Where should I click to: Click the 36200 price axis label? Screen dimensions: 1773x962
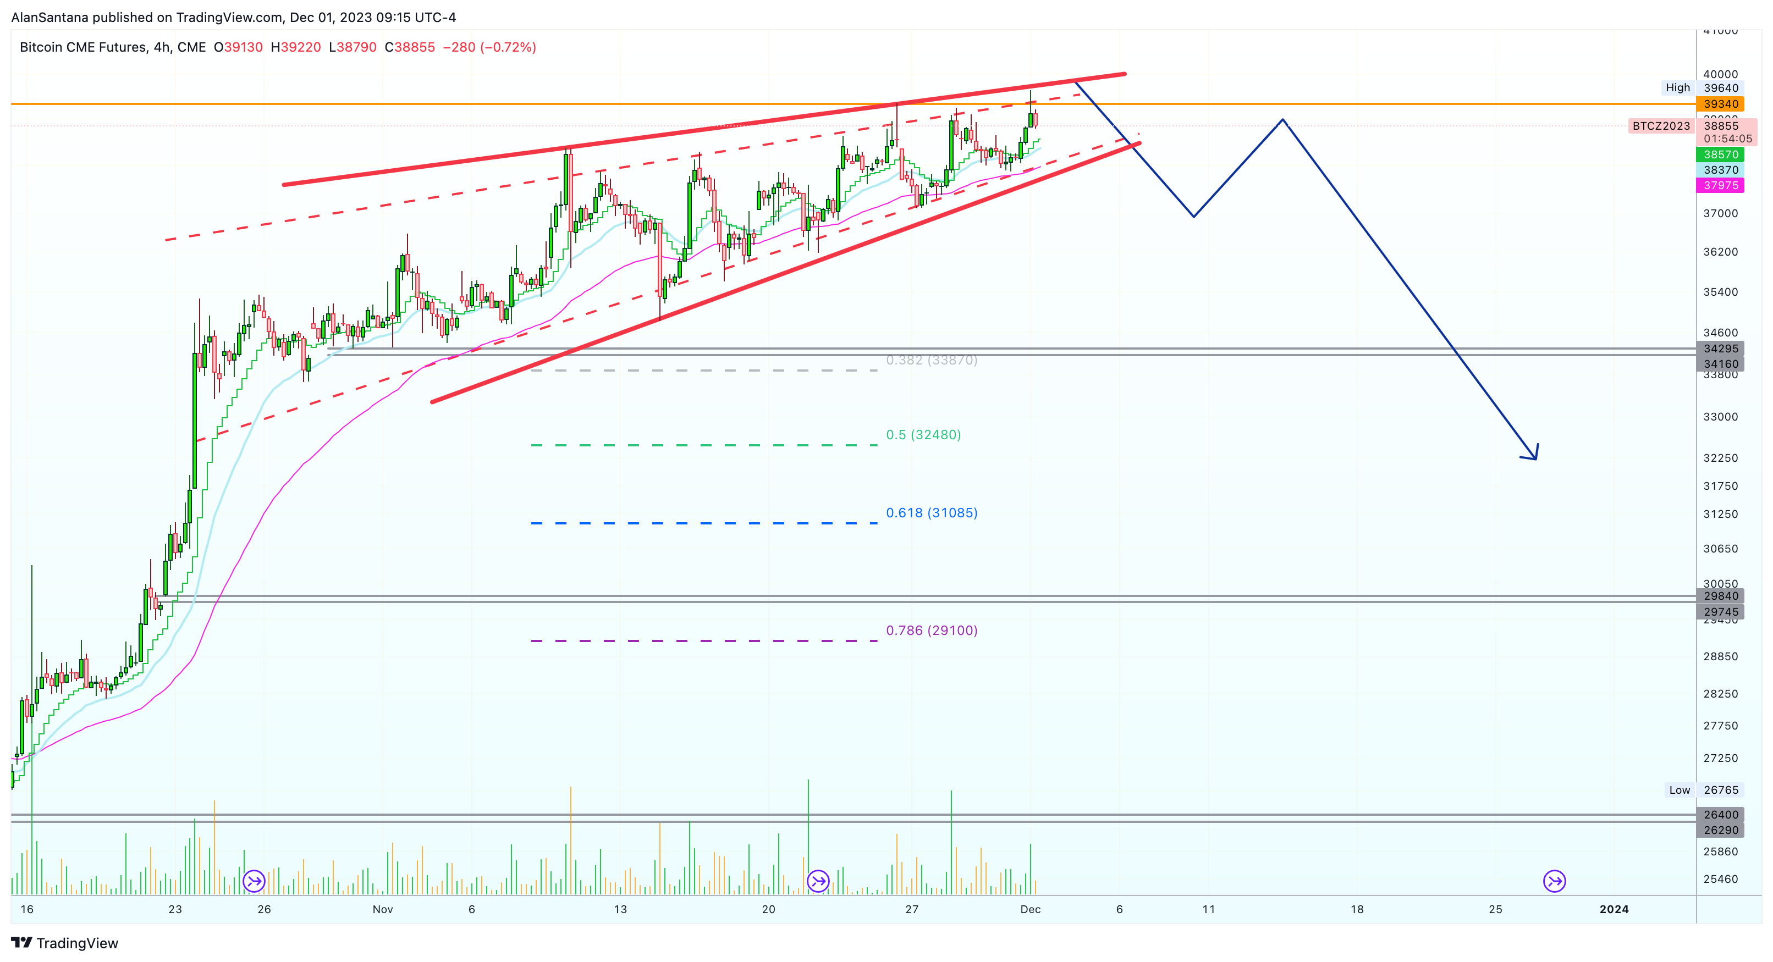point(1720,252)
